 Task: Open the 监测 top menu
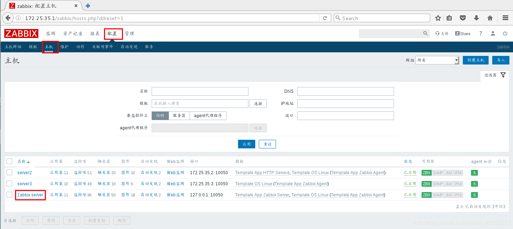point(51,33)
